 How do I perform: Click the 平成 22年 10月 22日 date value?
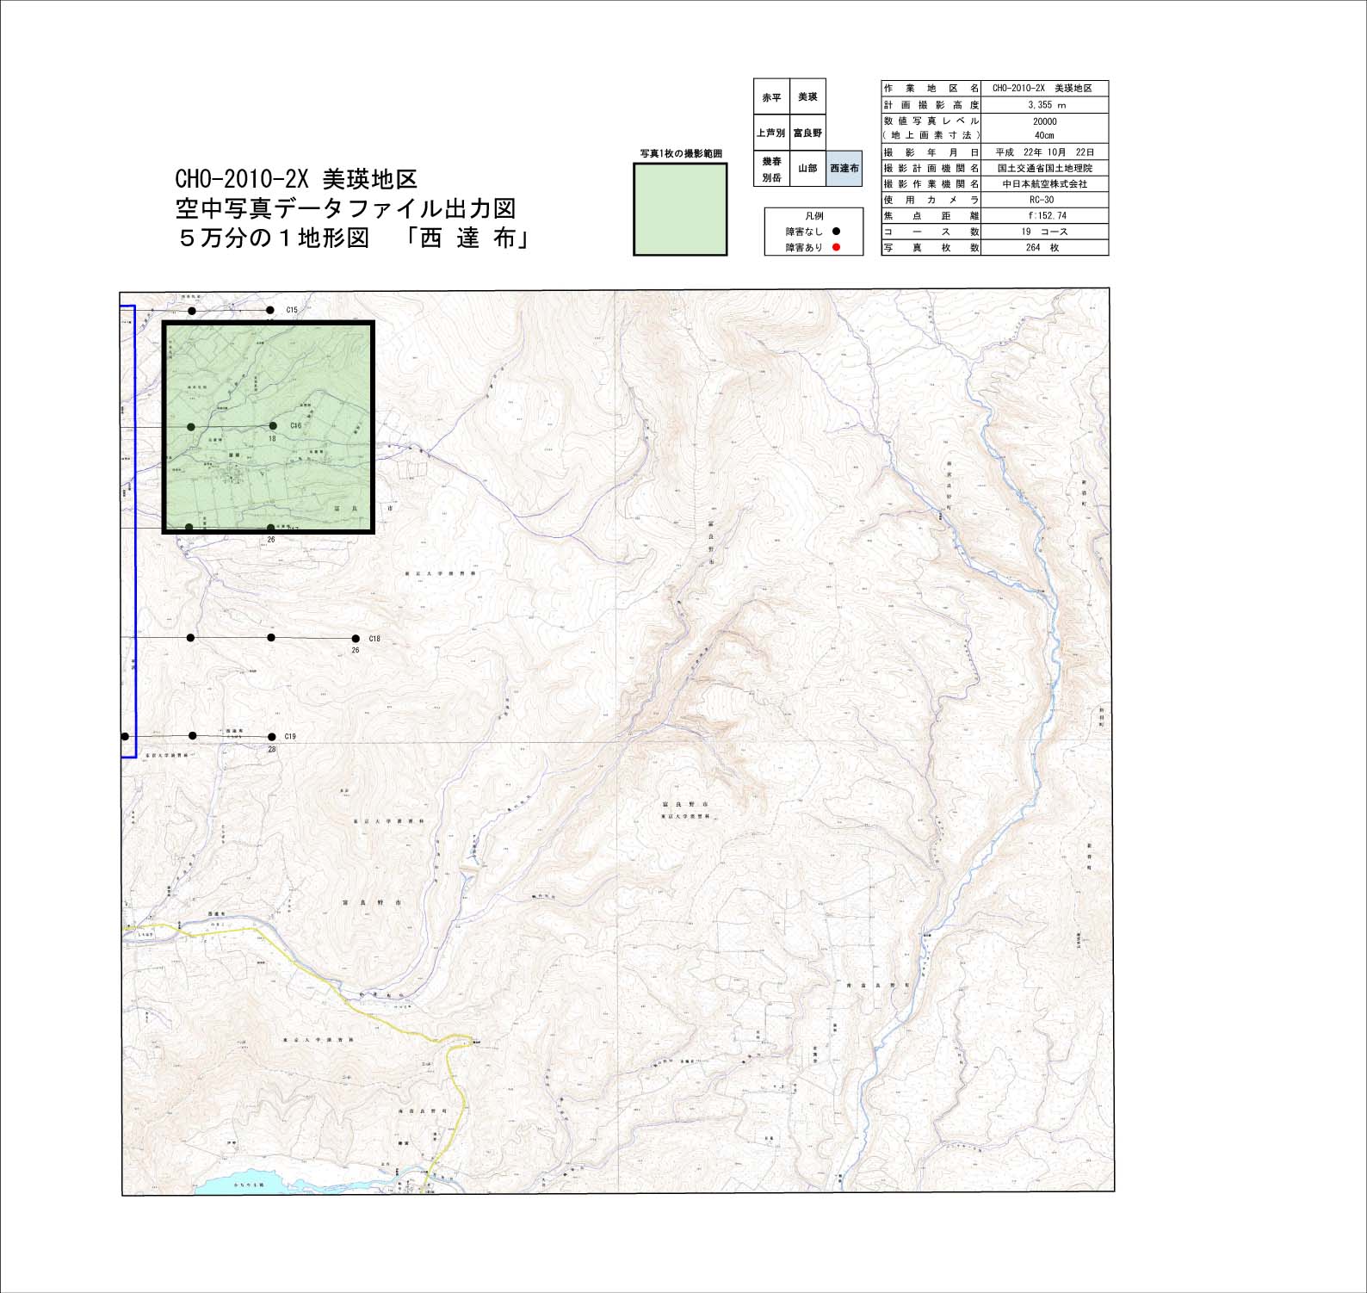pyautogui.click(x=1044, y=152)
